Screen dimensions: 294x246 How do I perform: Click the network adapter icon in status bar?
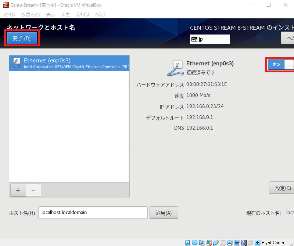tap(208, 242)
